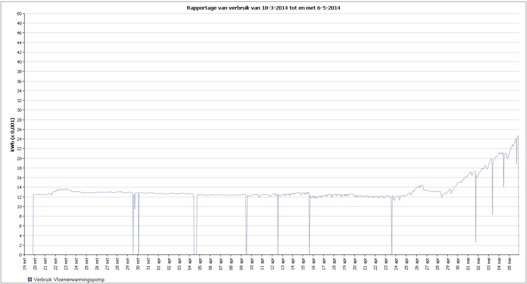Select the 'Verbruik Vloerverwarmingspomp' legend label
527x284 pixels.
[x=69, y=280]
